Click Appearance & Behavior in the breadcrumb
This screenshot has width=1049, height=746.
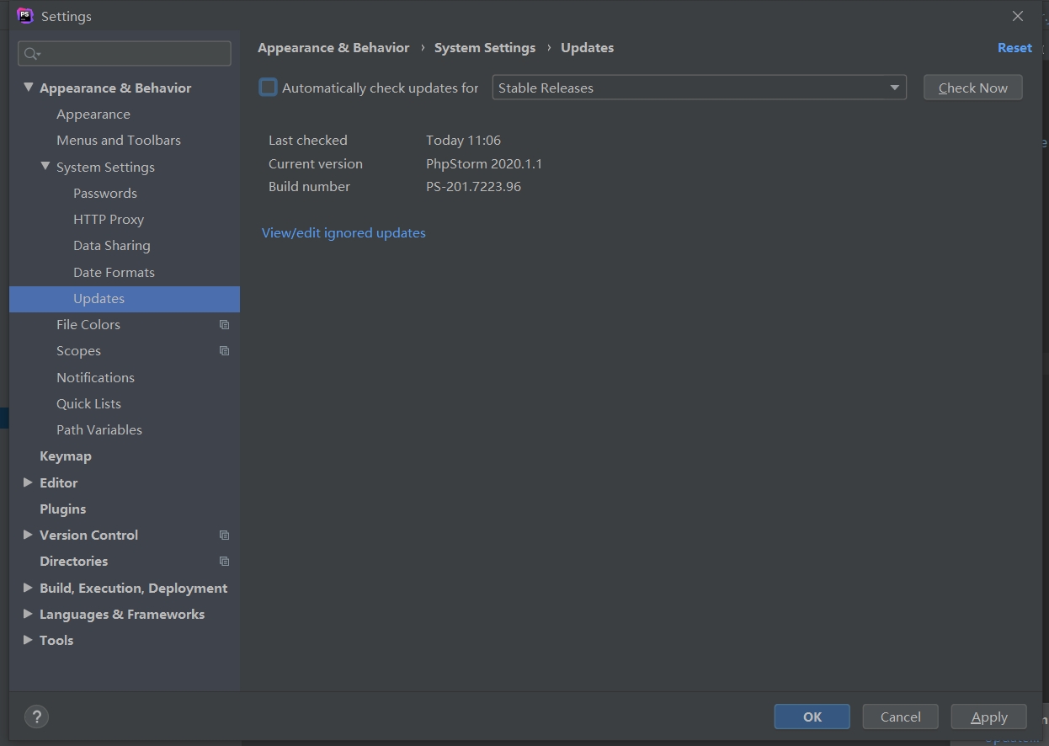point(333,48)
